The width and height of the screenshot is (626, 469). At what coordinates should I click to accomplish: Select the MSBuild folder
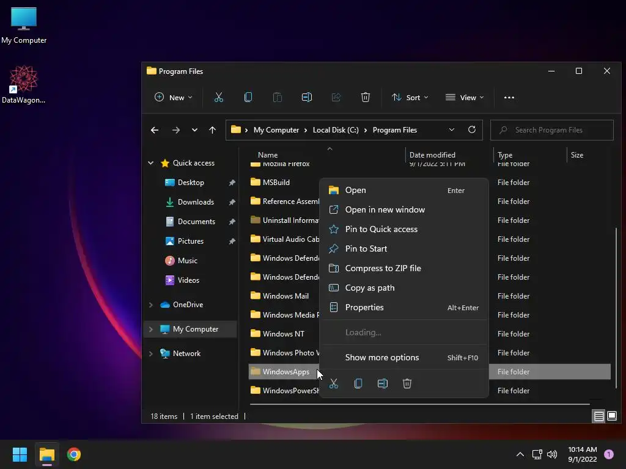coord(276,182)
